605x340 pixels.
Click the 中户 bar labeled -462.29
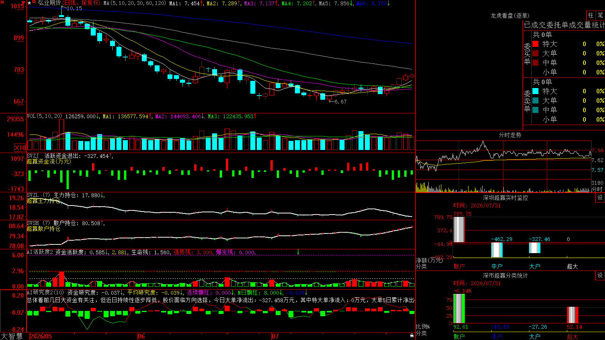click(x=496, y=250)
